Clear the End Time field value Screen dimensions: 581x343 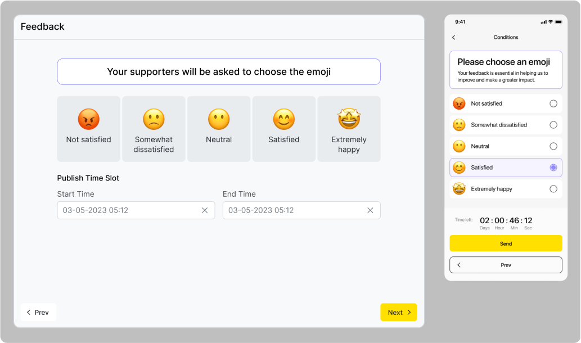point(370,210)
